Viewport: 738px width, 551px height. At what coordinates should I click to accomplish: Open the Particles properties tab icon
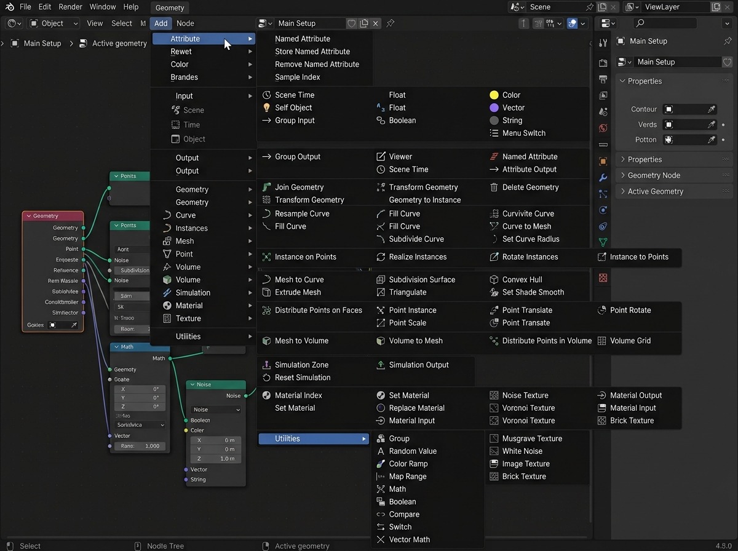pyautogui.click(x=603, y=194)
